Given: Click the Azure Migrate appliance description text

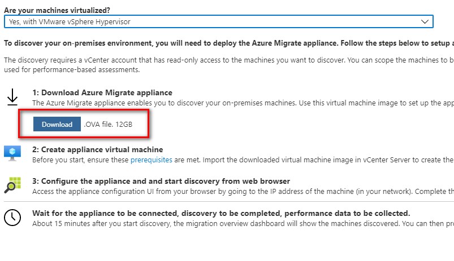Looking at the screenshot, I should (x=243, y=103).
